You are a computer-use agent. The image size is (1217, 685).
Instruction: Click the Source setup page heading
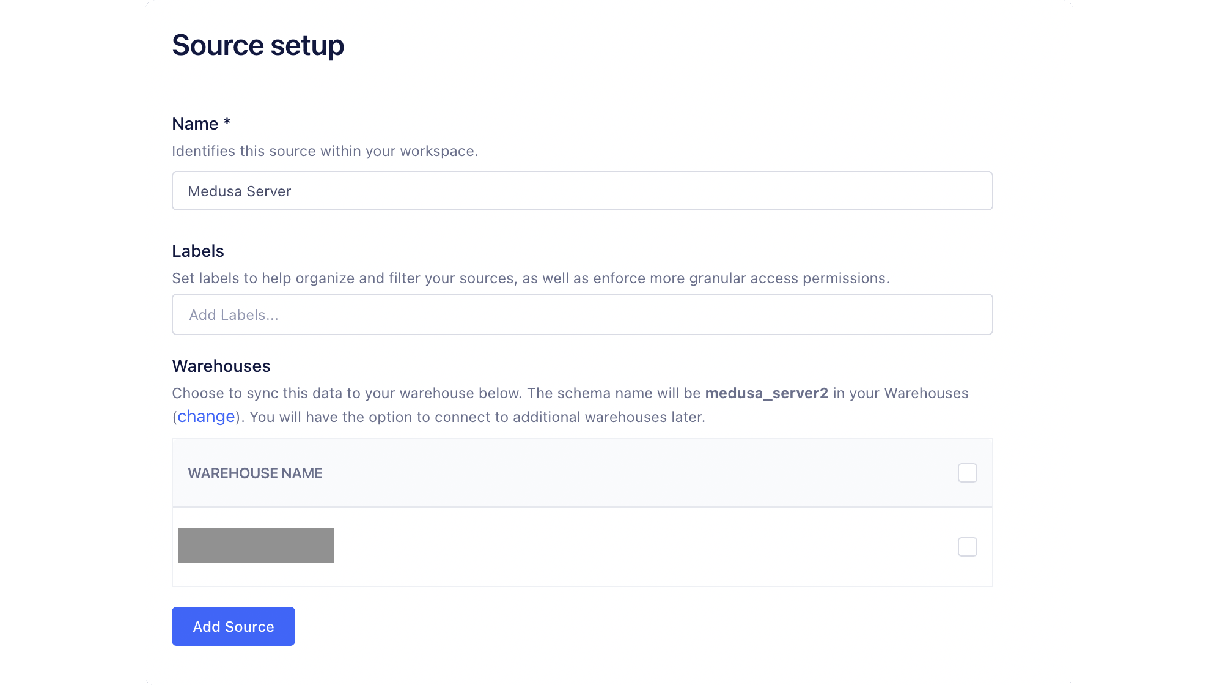[258, 44]
